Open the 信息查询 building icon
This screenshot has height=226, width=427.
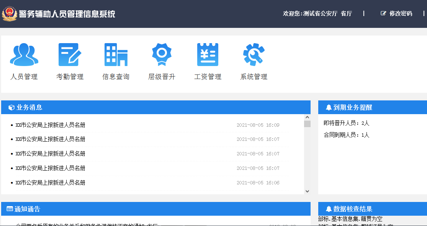[116, 55]
